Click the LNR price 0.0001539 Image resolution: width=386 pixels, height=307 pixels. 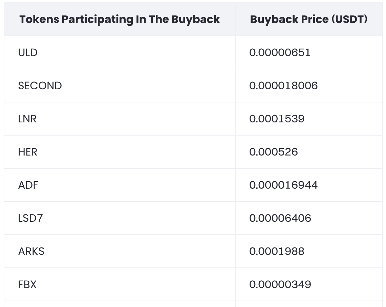(277, 119)
